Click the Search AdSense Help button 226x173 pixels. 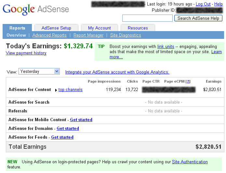coord(198,18)
